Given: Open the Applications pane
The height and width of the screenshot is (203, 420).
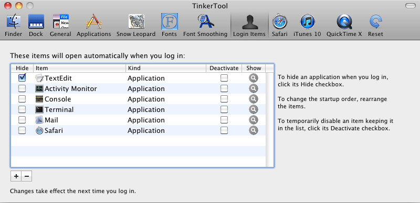Looking at the screenshot, I should [x=94, y=26].
